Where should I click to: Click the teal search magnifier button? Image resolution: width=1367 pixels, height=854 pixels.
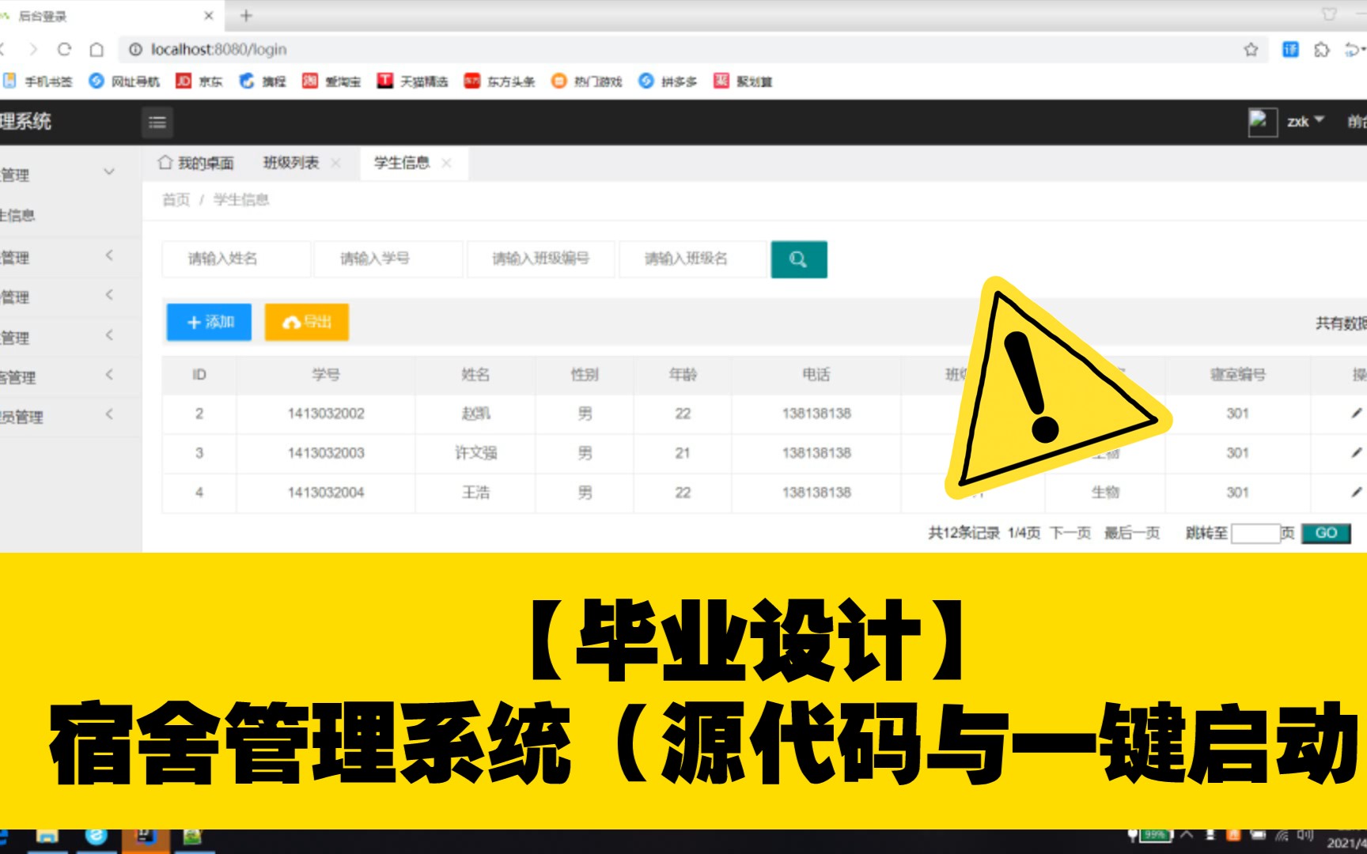pyautogui.click(x=799, y=259)
